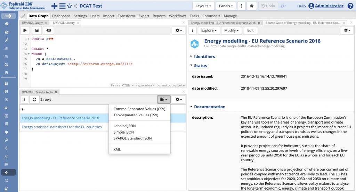Viewport: 356px width, 192px height.
Task: Click the check-circle icon in sidebar
Action: point(7,91)
